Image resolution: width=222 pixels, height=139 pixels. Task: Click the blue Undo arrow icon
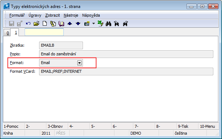[28, 24]
